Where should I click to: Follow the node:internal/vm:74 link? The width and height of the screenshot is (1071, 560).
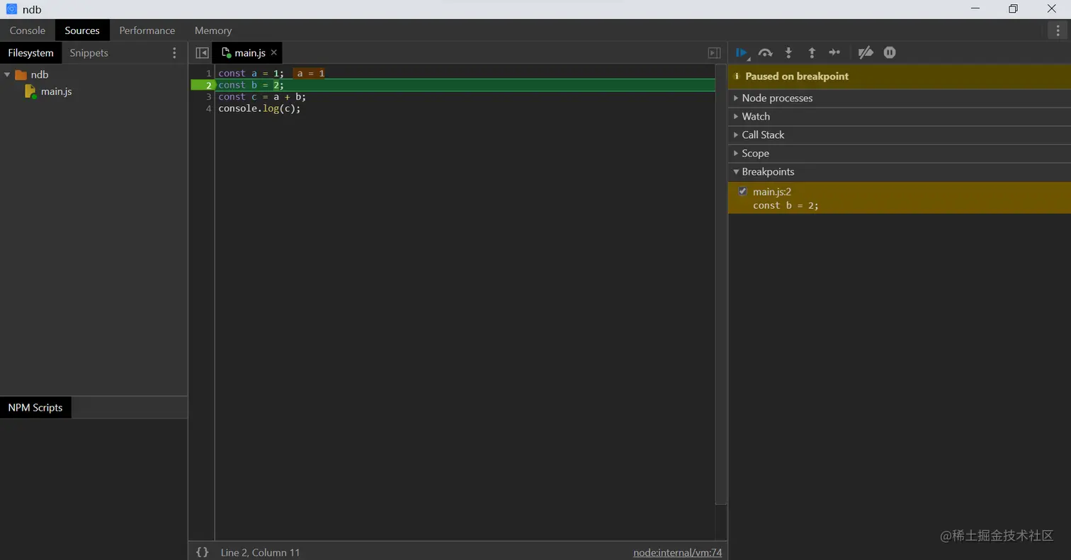677,553
